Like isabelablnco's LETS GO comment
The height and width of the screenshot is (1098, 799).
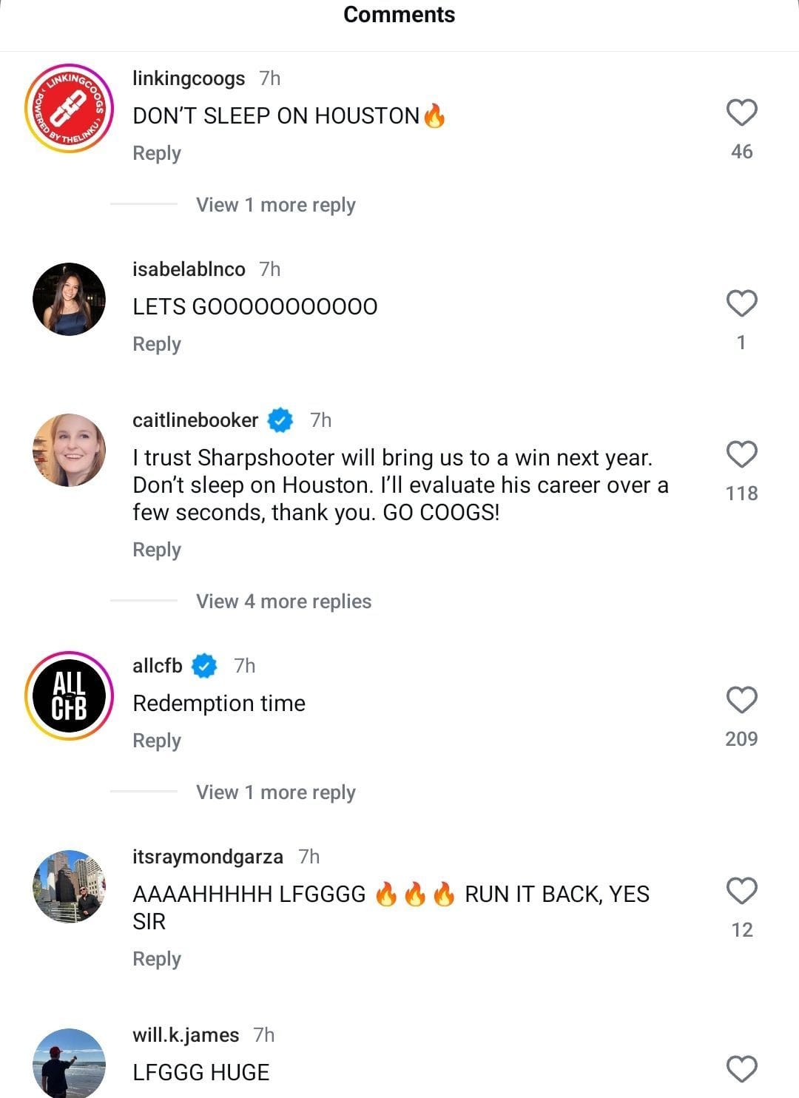point(741,304)
